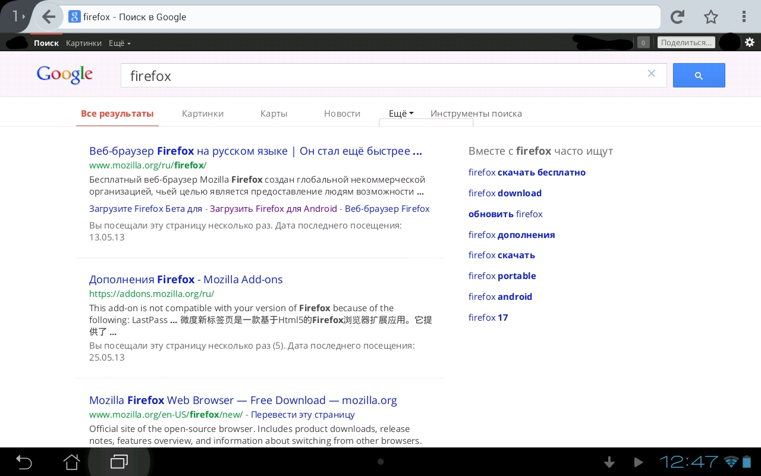
Task: Open the notifications counter showing 0
Action: 643,42
